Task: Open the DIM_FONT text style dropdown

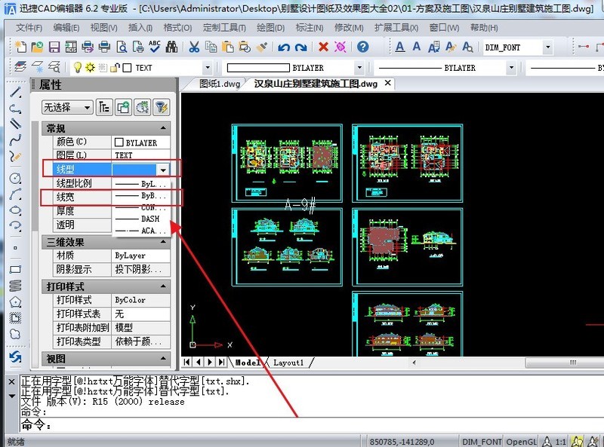Action: 547,47
